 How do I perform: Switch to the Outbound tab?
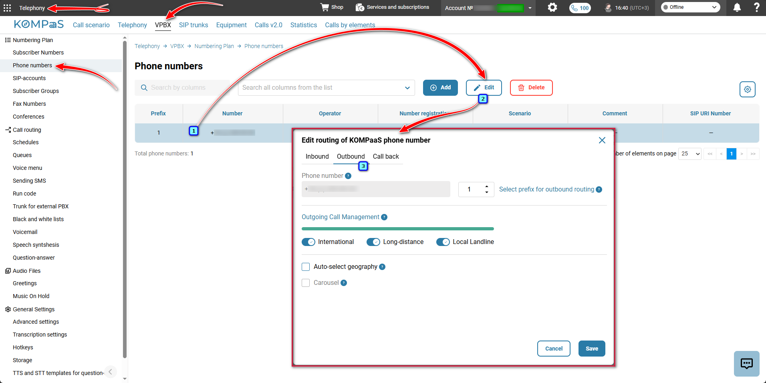click(351, 157)
